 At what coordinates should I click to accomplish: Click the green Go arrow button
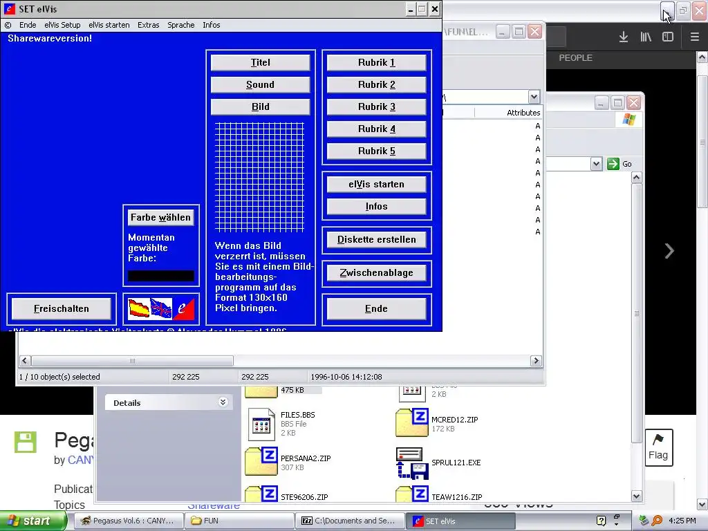(x=613, y=164)
